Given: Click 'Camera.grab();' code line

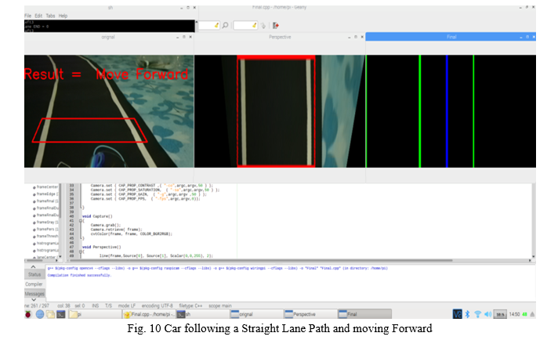Looking at the screenshot, I should pyautogui.click(x=105, y=225).
